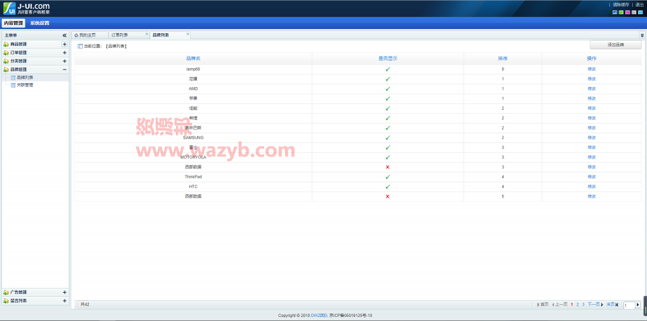The width and height of the screenshot is (647, 321).
Task: Click the green check in HTC row
Action: coord(388,187)
